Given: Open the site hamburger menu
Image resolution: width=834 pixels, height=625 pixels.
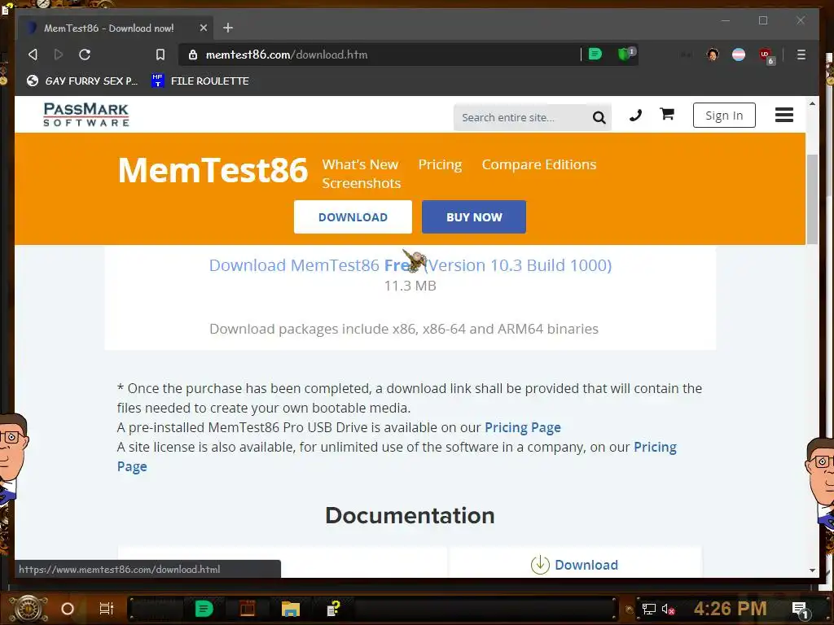Looking at the screenshot, I should (x=784, y=115).
